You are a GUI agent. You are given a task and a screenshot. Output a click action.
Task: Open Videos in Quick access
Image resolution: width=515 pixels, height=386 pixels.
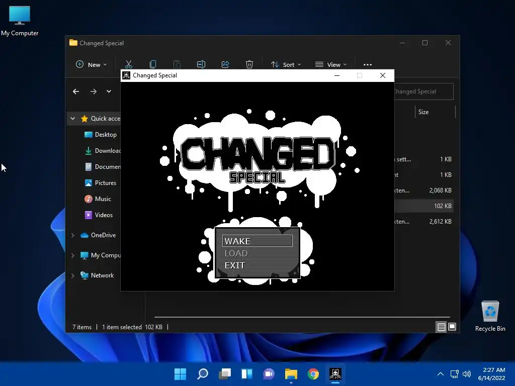tap(99, 215)
